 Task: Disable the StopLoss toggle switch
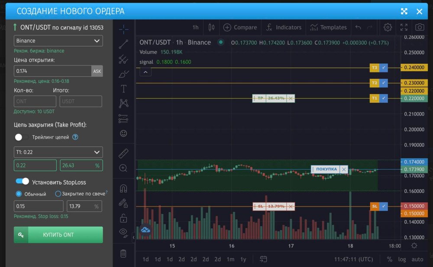[22, 181]
